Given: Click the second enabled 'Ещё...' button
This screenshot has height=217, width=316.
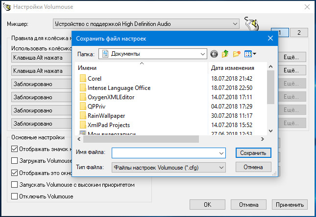Looking at the screenshot, I should [292, 70].
